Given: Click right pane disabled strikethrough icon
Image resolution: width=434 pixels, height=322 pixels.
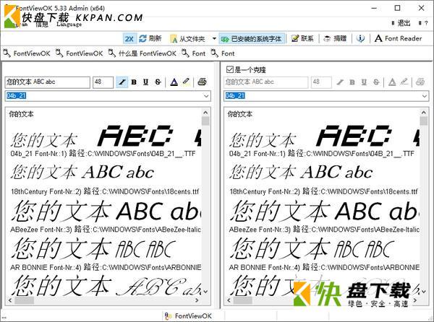Looking at the screenshot, I should point(376,82).
